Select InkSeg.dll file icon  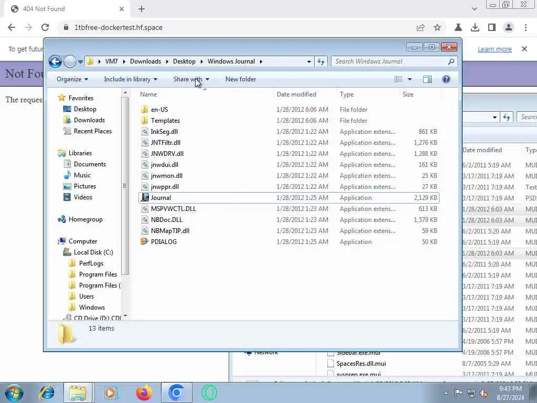[x=145, y=132]
